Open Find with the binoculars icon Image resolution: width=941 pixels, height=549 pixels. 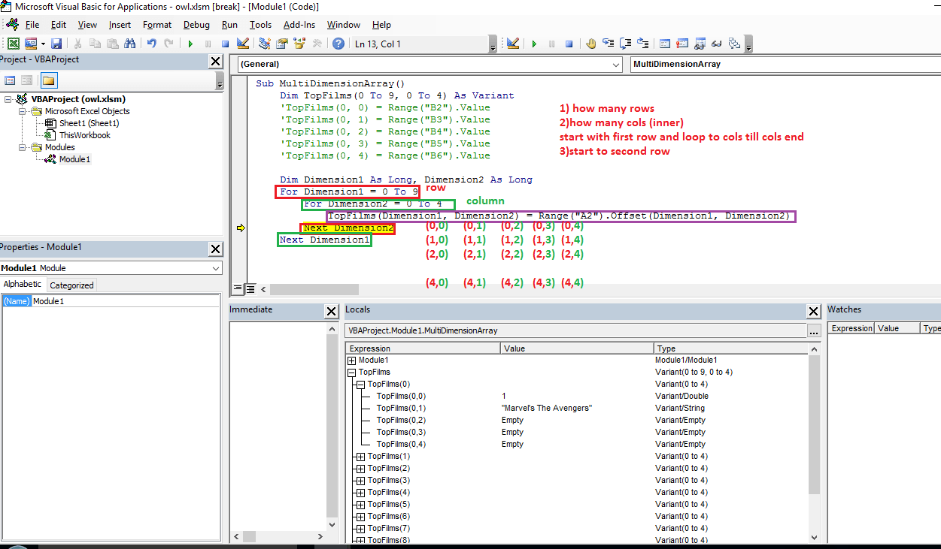[x=129, y=44]
